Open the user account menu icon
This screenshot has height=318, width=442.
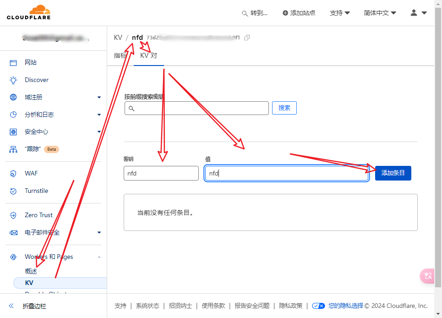[418, 13]
